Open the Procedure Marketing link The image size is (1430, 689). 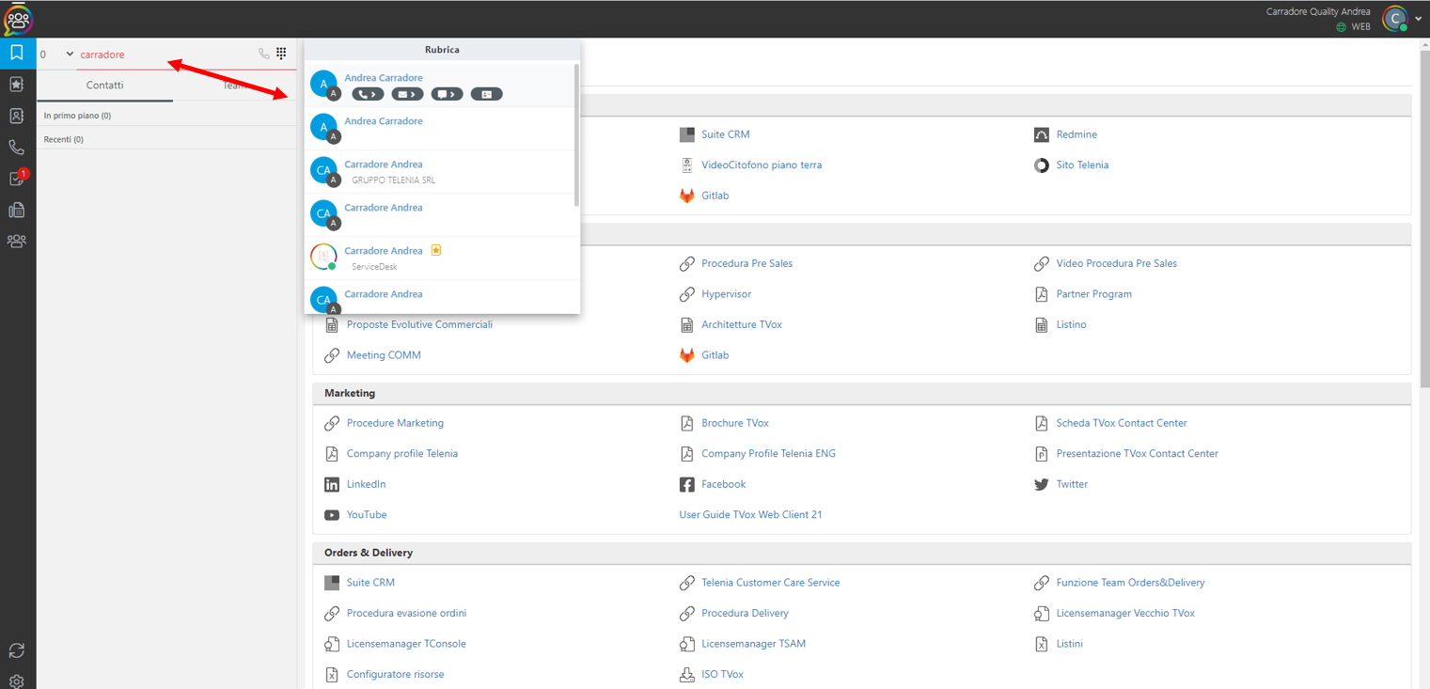(x=395, y=423)
